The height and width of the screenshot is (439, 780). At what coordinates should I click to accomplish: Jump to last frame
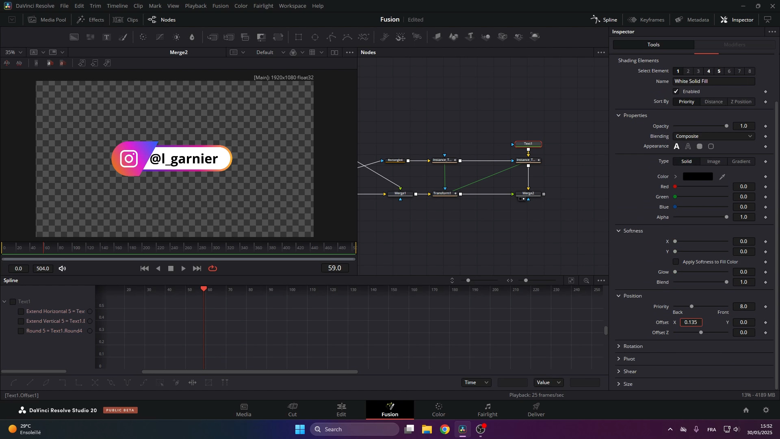pos(197,268)
